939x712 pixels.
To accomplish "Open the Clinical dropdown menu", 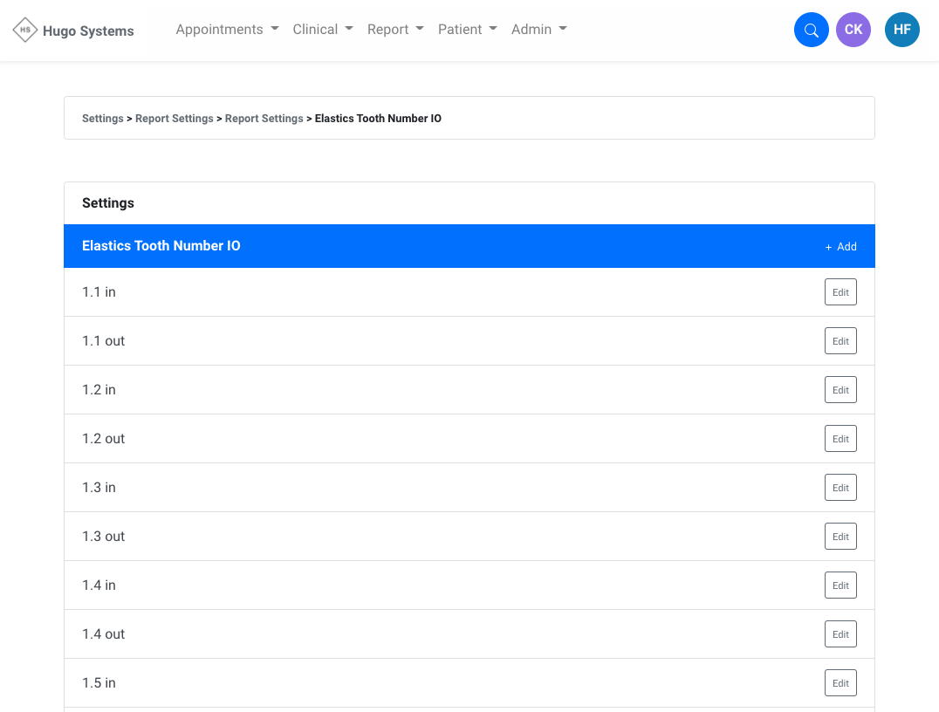I will click(x=322, y=30).
